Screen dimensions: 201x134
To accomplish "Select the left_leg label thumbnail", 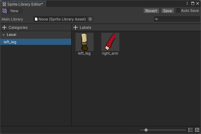I will 84,42.
